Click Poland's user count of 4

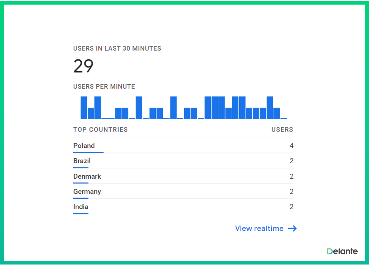click(x=291, y=146)
